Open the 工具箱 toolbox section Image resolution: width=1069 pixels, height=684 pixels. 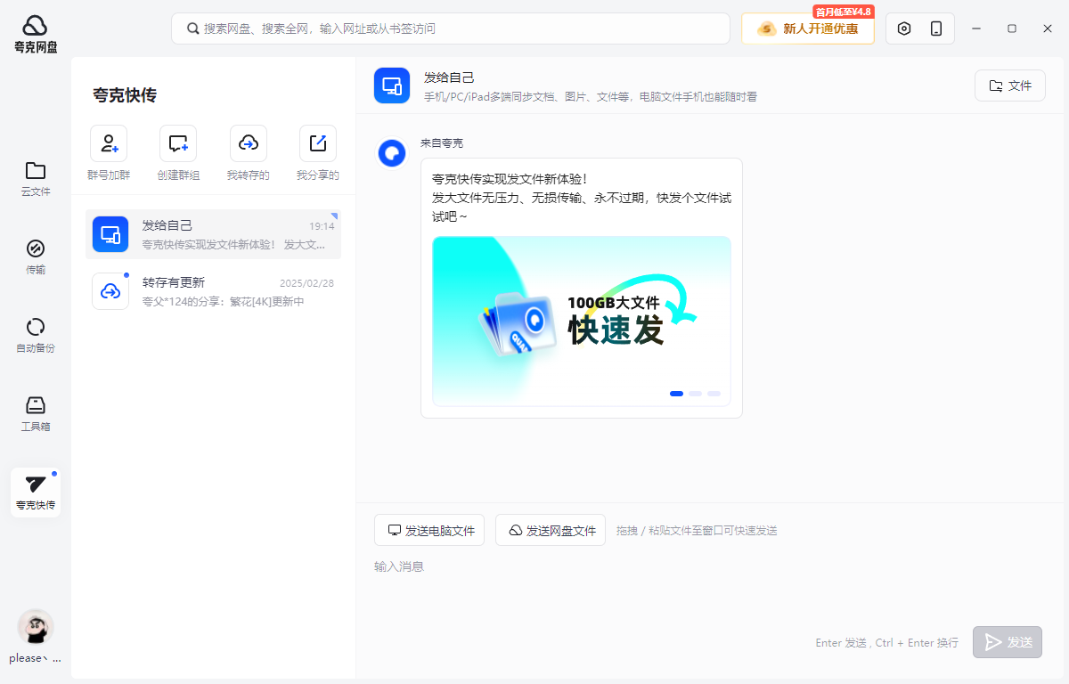[36, 414]
